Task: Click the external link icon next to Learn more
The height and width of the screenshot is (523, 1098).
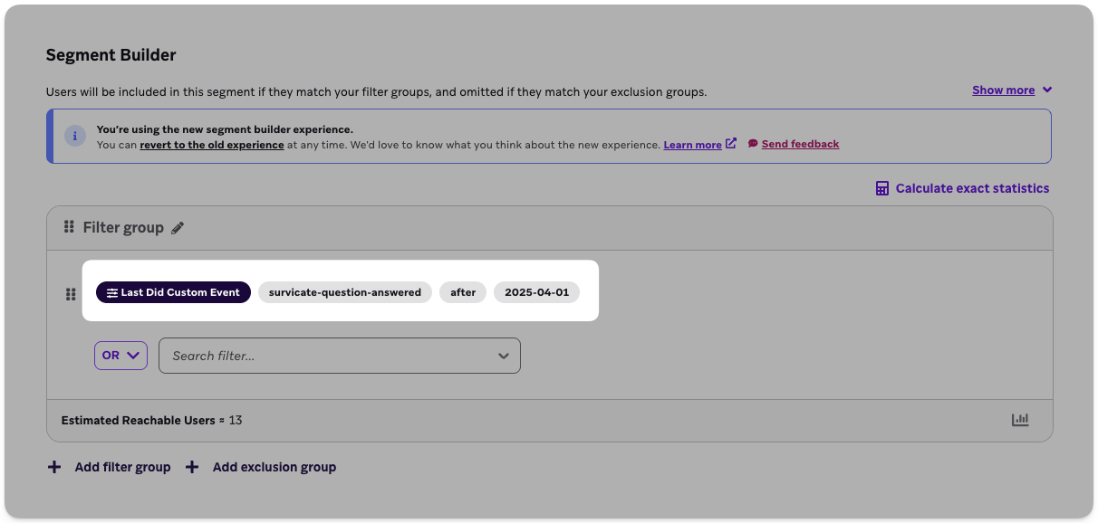Action: pyautogui.click(x=730, y=143)
